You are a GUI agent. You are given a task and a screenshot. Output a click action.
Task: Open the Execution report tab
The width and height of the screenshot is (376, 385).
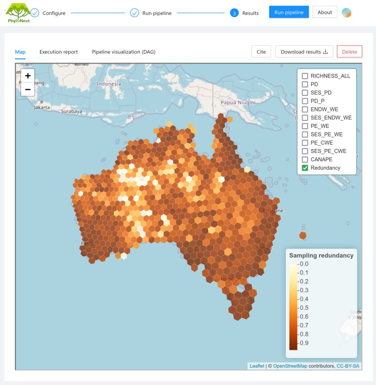(58, 52)
